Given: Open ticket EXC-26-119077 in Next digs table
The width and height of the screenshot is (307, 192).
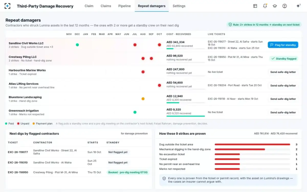Looking at the screenshot, I should [18, 152].
